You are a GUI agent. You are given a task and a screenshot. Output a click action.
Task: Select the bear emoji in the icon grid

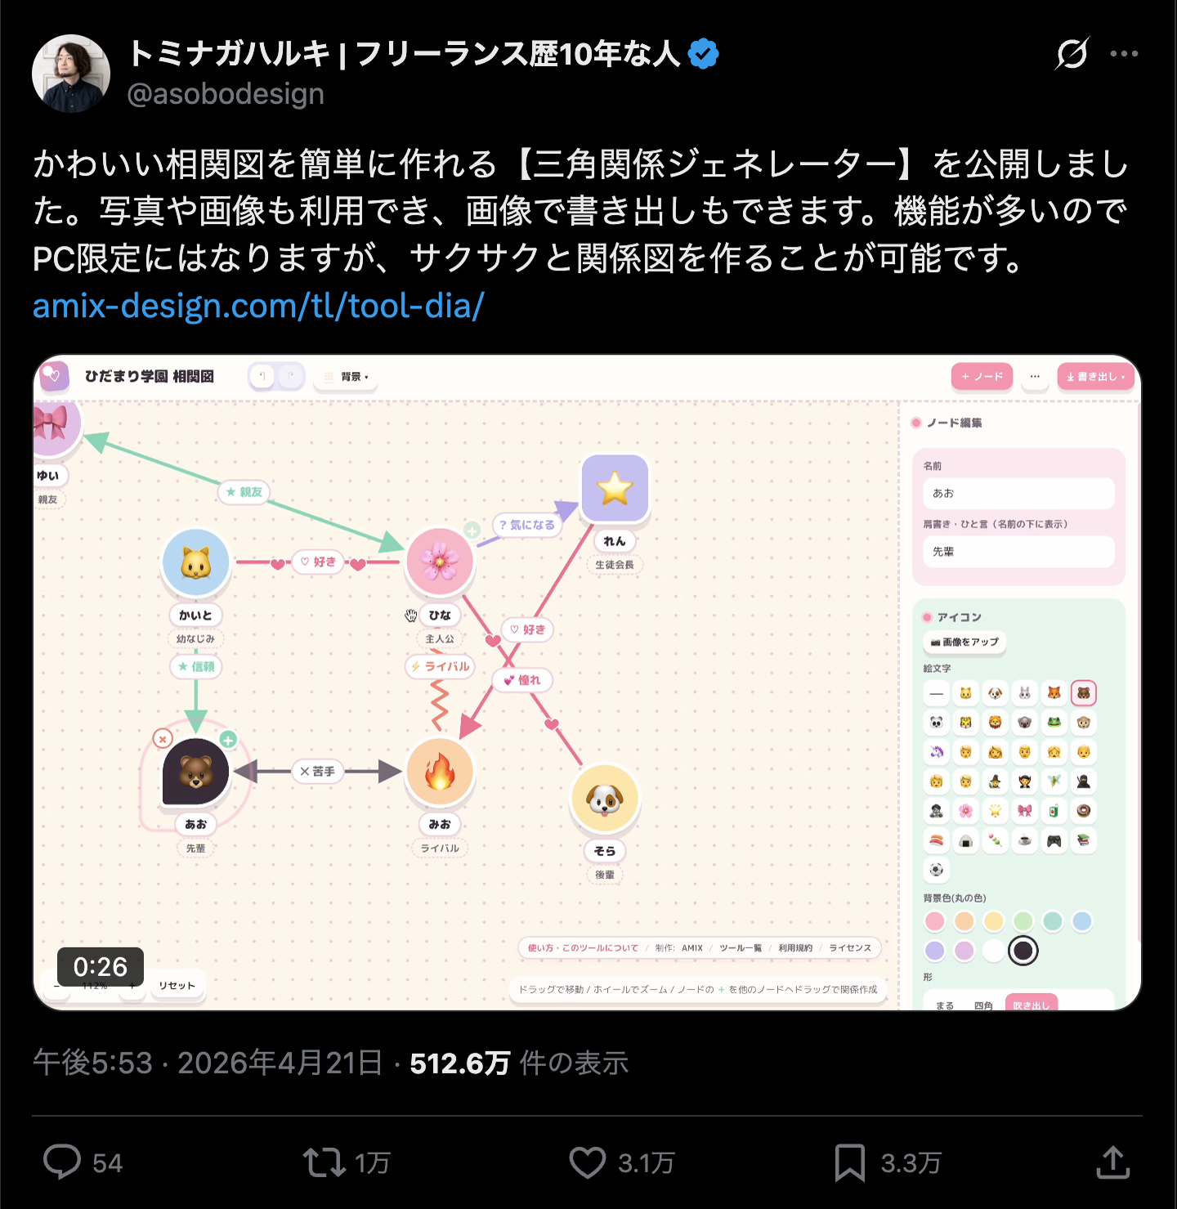point(1083,693)
